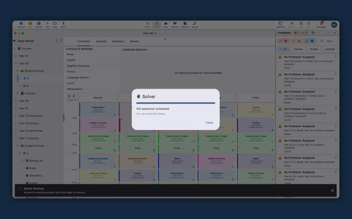This screenshot has width=352, height=219.
Task: Switch to the General tab
Action: tap(101, 41)
